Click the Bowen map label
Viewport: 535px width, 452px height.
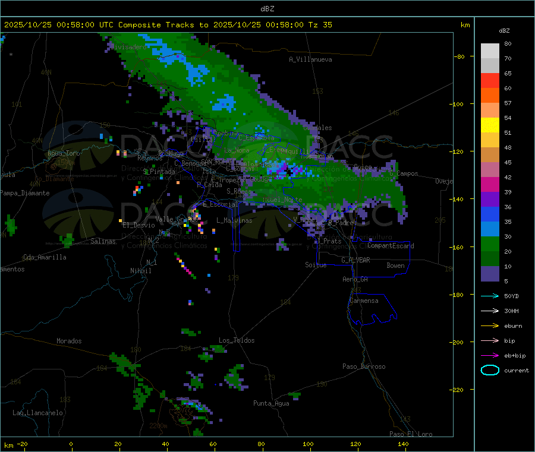coord(395,265)
